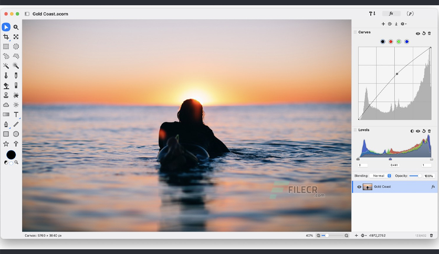This screenshot has height=254, width=439.
Task: Pick a color with the magnifier loupe
Action: pyautogui.click(x=16, y=162)
